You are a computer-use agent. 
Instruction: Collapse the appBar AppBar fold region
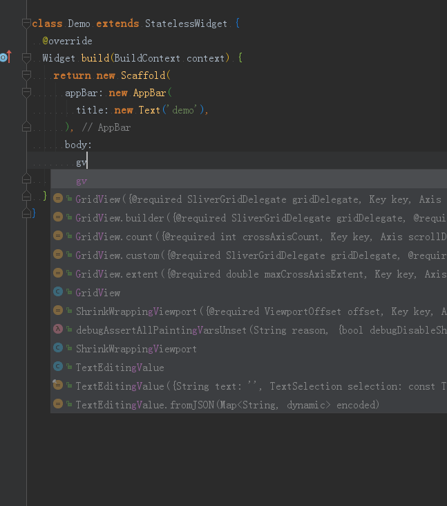26,93
